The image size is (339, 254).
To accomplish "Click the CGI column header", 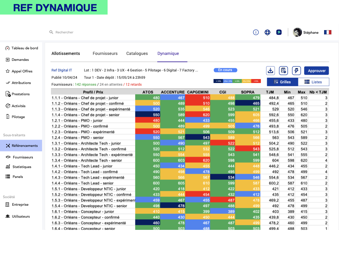I will 223,92.
